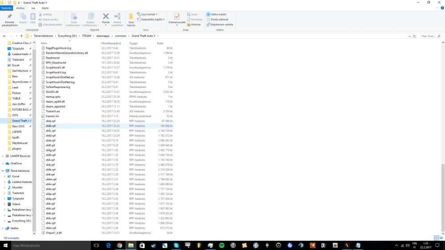Viewport: 445px width, 250px height.
Task: Open the arrow below Ominaisuudet
Action: [x=177, y=25]
